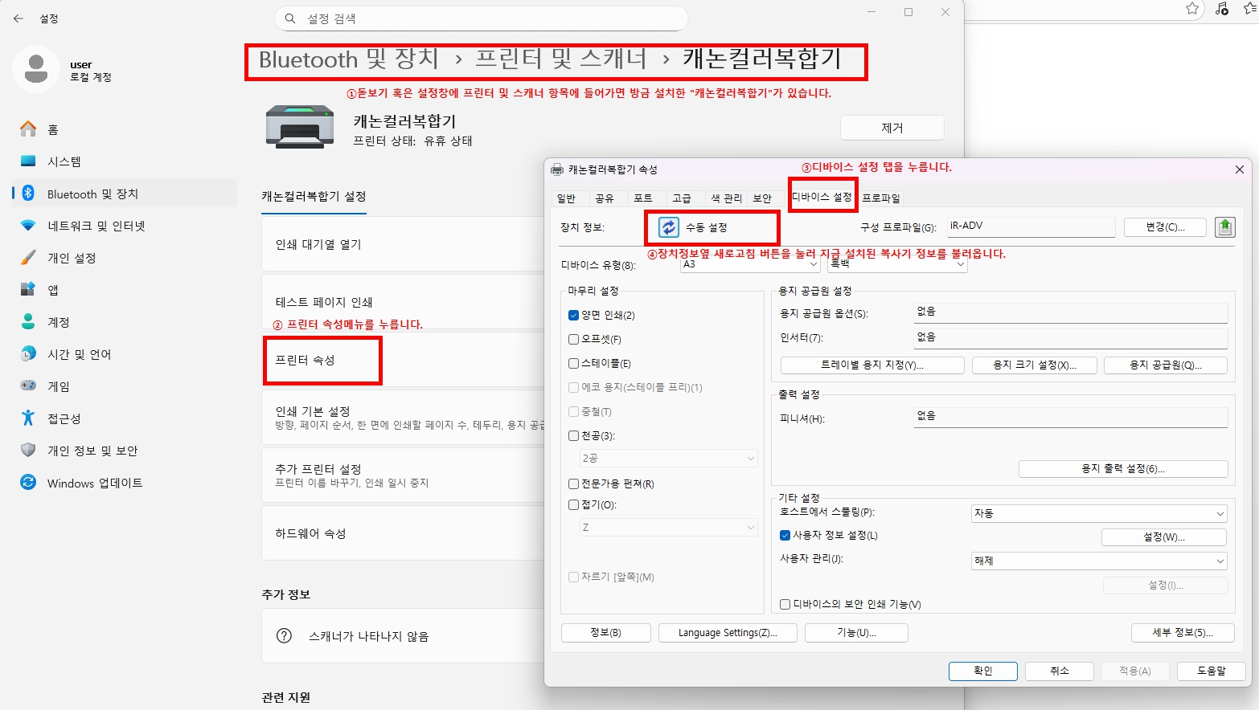Click 테스트 페이지 인쇄
The width and height of the screenshot is (1259, 710).
(x=320, y=302)
